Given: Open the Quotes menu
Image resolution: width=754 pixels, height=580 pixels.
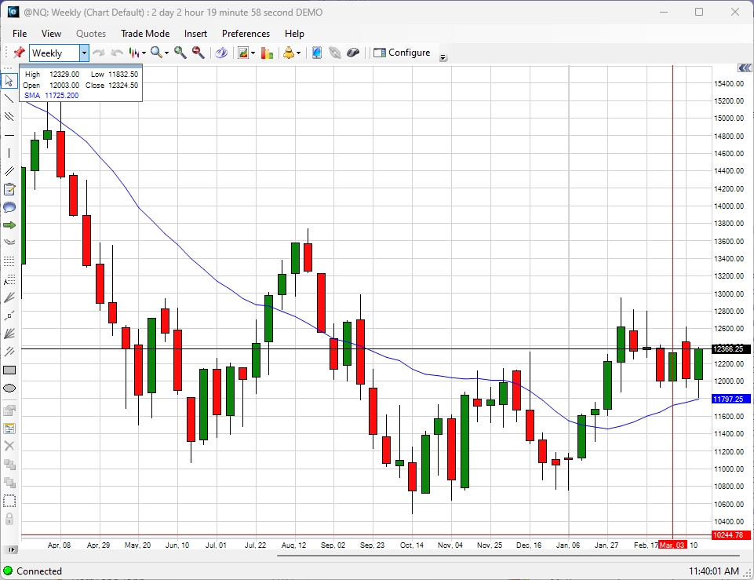Looking at the screenshot, I should point(91,34).
